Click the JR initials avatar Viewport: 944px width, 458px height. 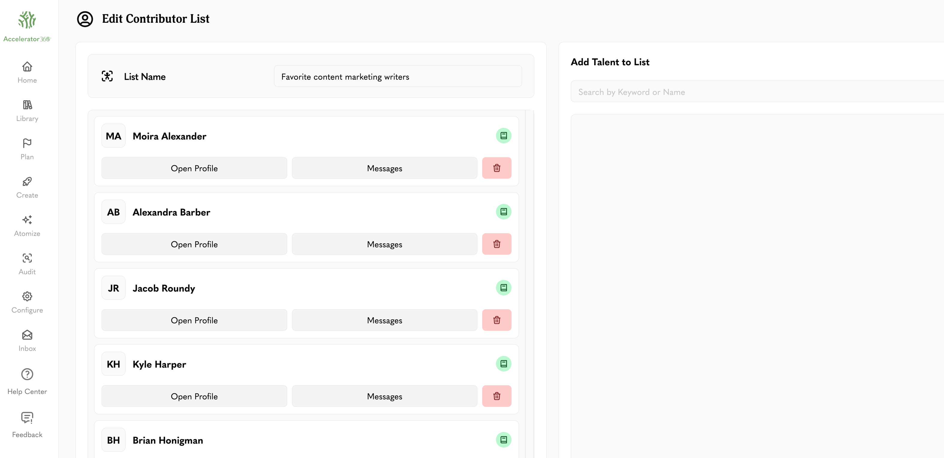113,288
